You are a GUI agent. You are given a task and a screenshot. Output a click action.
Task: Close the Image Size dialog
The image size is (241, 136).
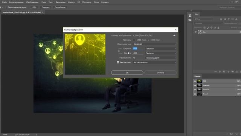coord(176,29)
